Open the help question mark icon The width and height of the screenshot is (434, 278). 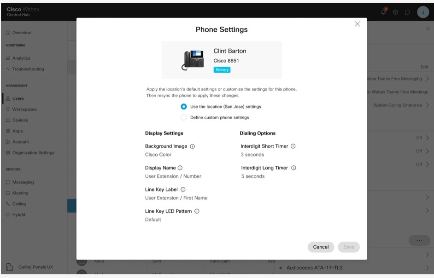[395, 12]
